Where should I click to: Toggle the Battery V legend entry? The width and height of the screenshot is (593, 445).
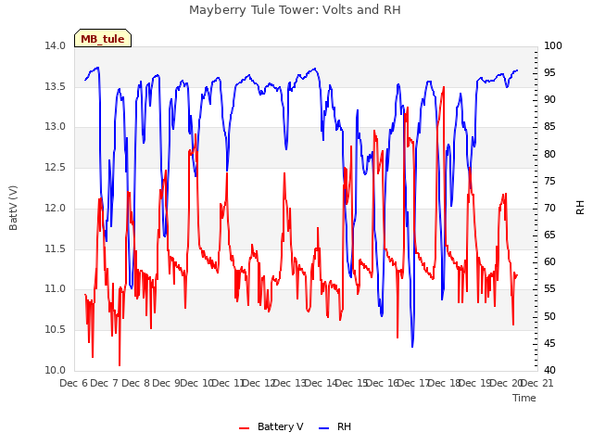(x=271, y=426)
